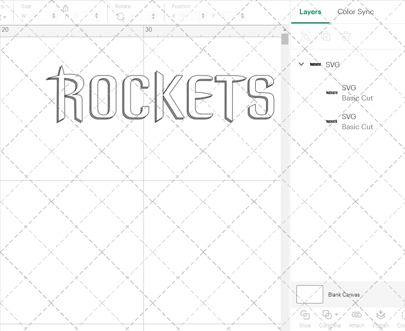The width and height of the screenshot is (405, 331).
Task: Click the Duplicate layer icon
Action: tap(326, 36)
